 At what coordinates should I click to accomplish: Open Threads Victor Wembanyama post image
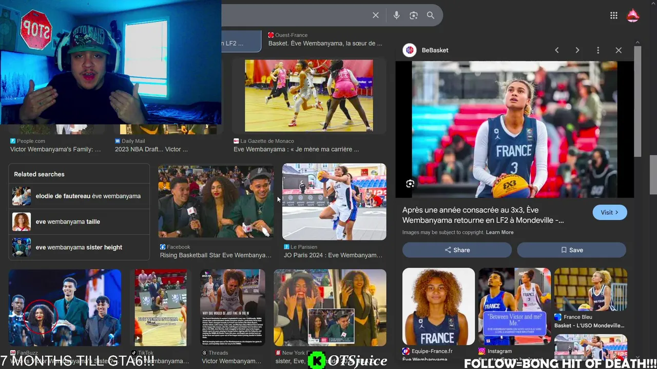coord(233,307)
